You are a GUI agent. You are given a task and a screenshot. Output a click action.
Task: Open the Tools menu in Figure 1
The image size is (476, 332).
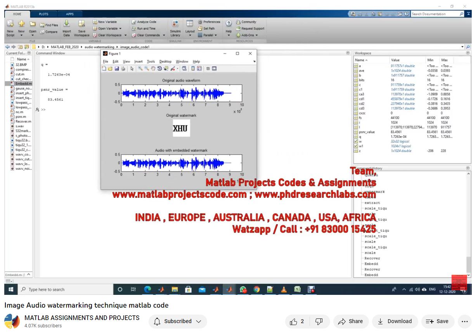tap(151, 62)
